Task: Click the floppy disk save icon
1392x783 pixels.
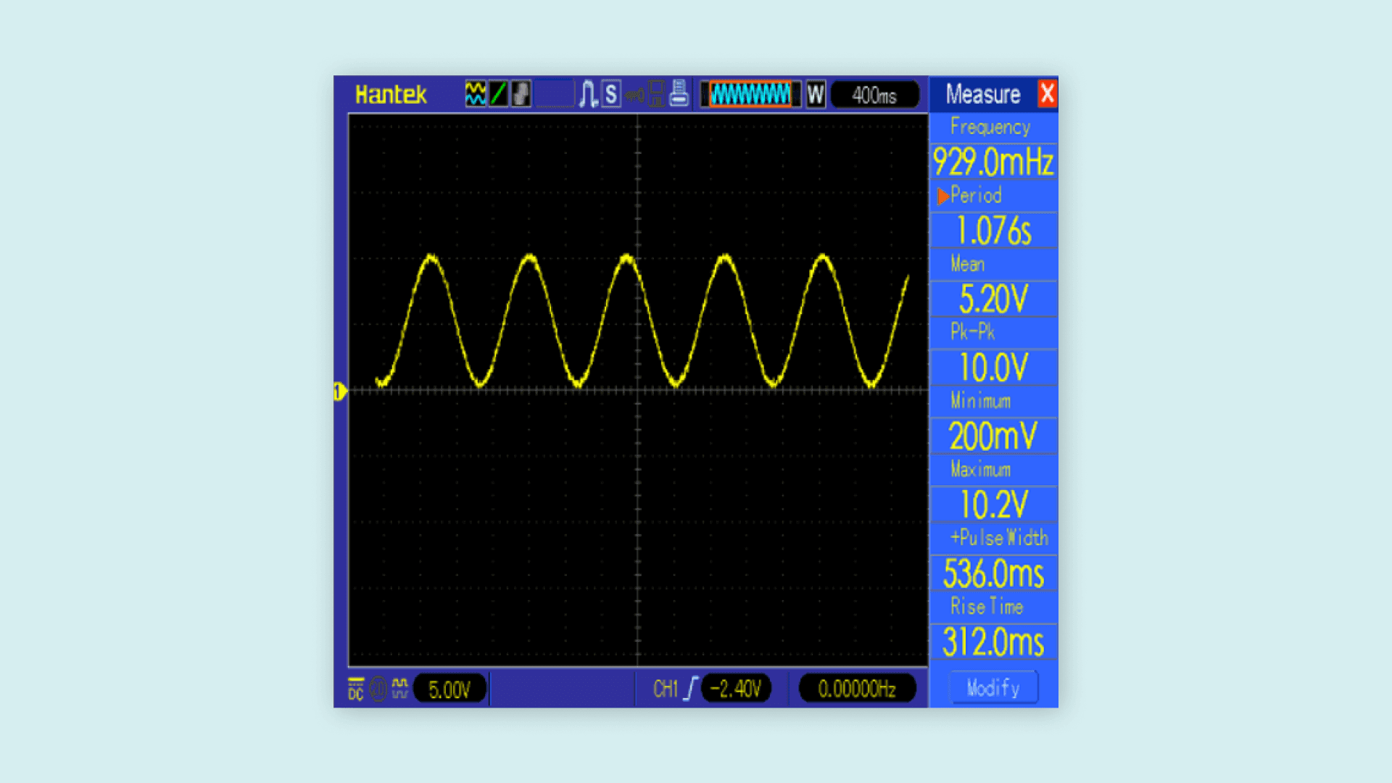Action: tap(656, 94)
